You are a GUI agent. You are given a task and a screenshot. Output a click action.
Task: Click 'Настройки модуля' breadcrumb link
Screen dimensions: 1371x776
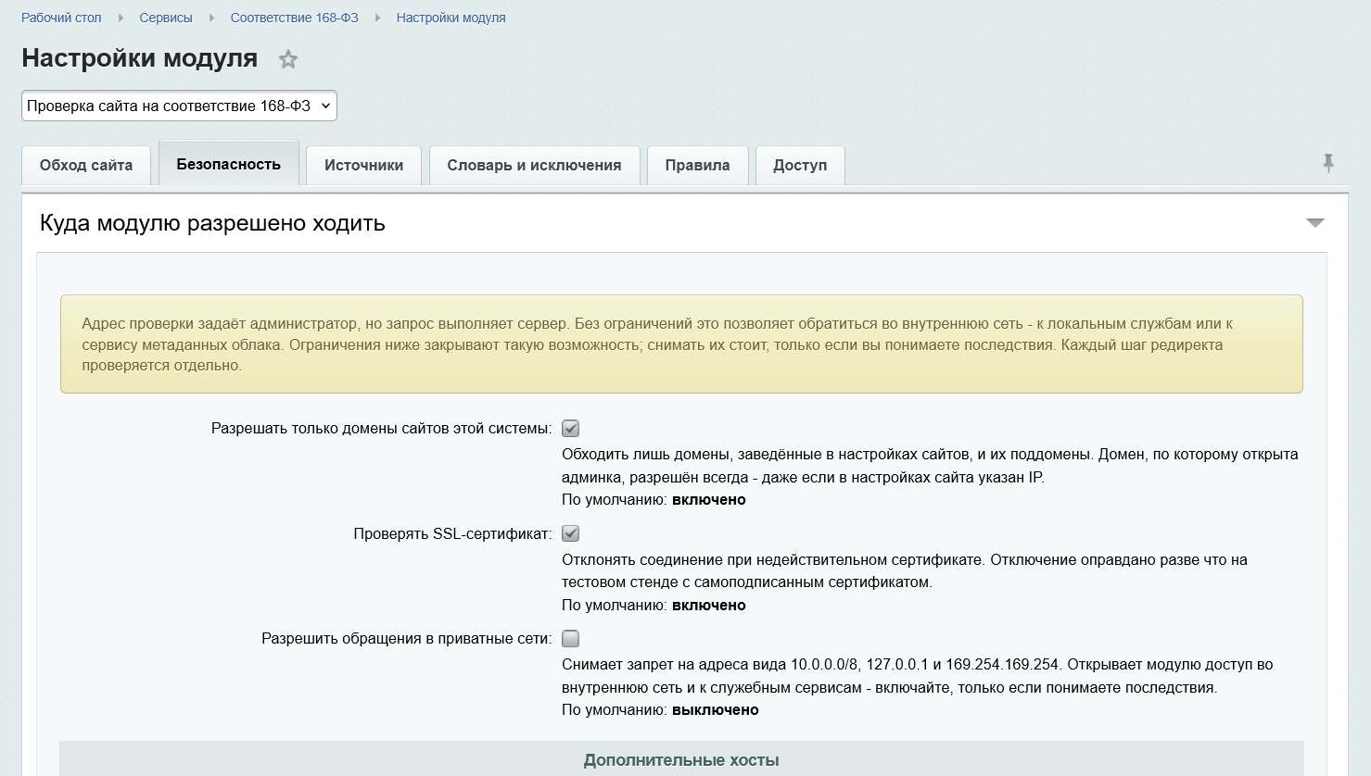[x=451, y=18]
